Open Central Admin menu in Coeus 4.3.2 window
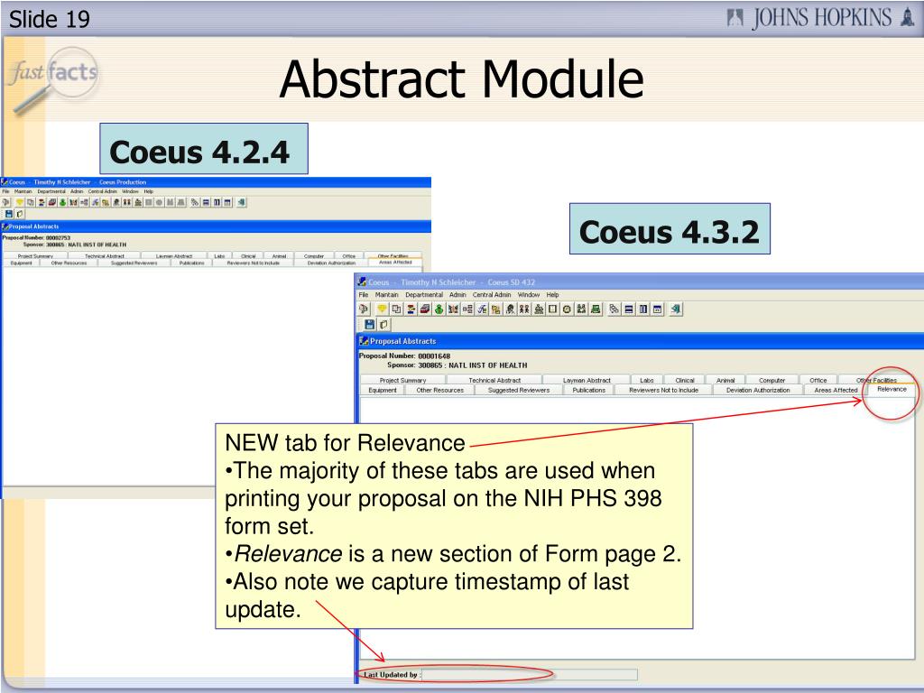924x693 pixels. [492, 295]
